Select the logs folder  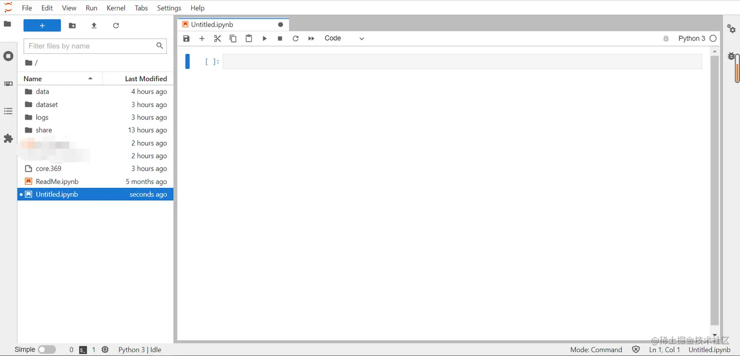click(x=95, y=117)
